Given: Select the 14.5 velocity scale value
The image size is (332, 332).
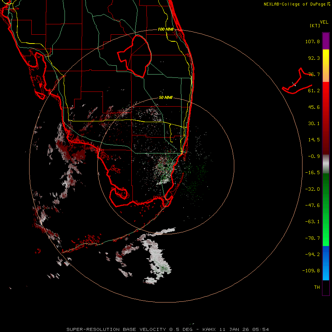Looking at the screenshot, I should point(314,140).
